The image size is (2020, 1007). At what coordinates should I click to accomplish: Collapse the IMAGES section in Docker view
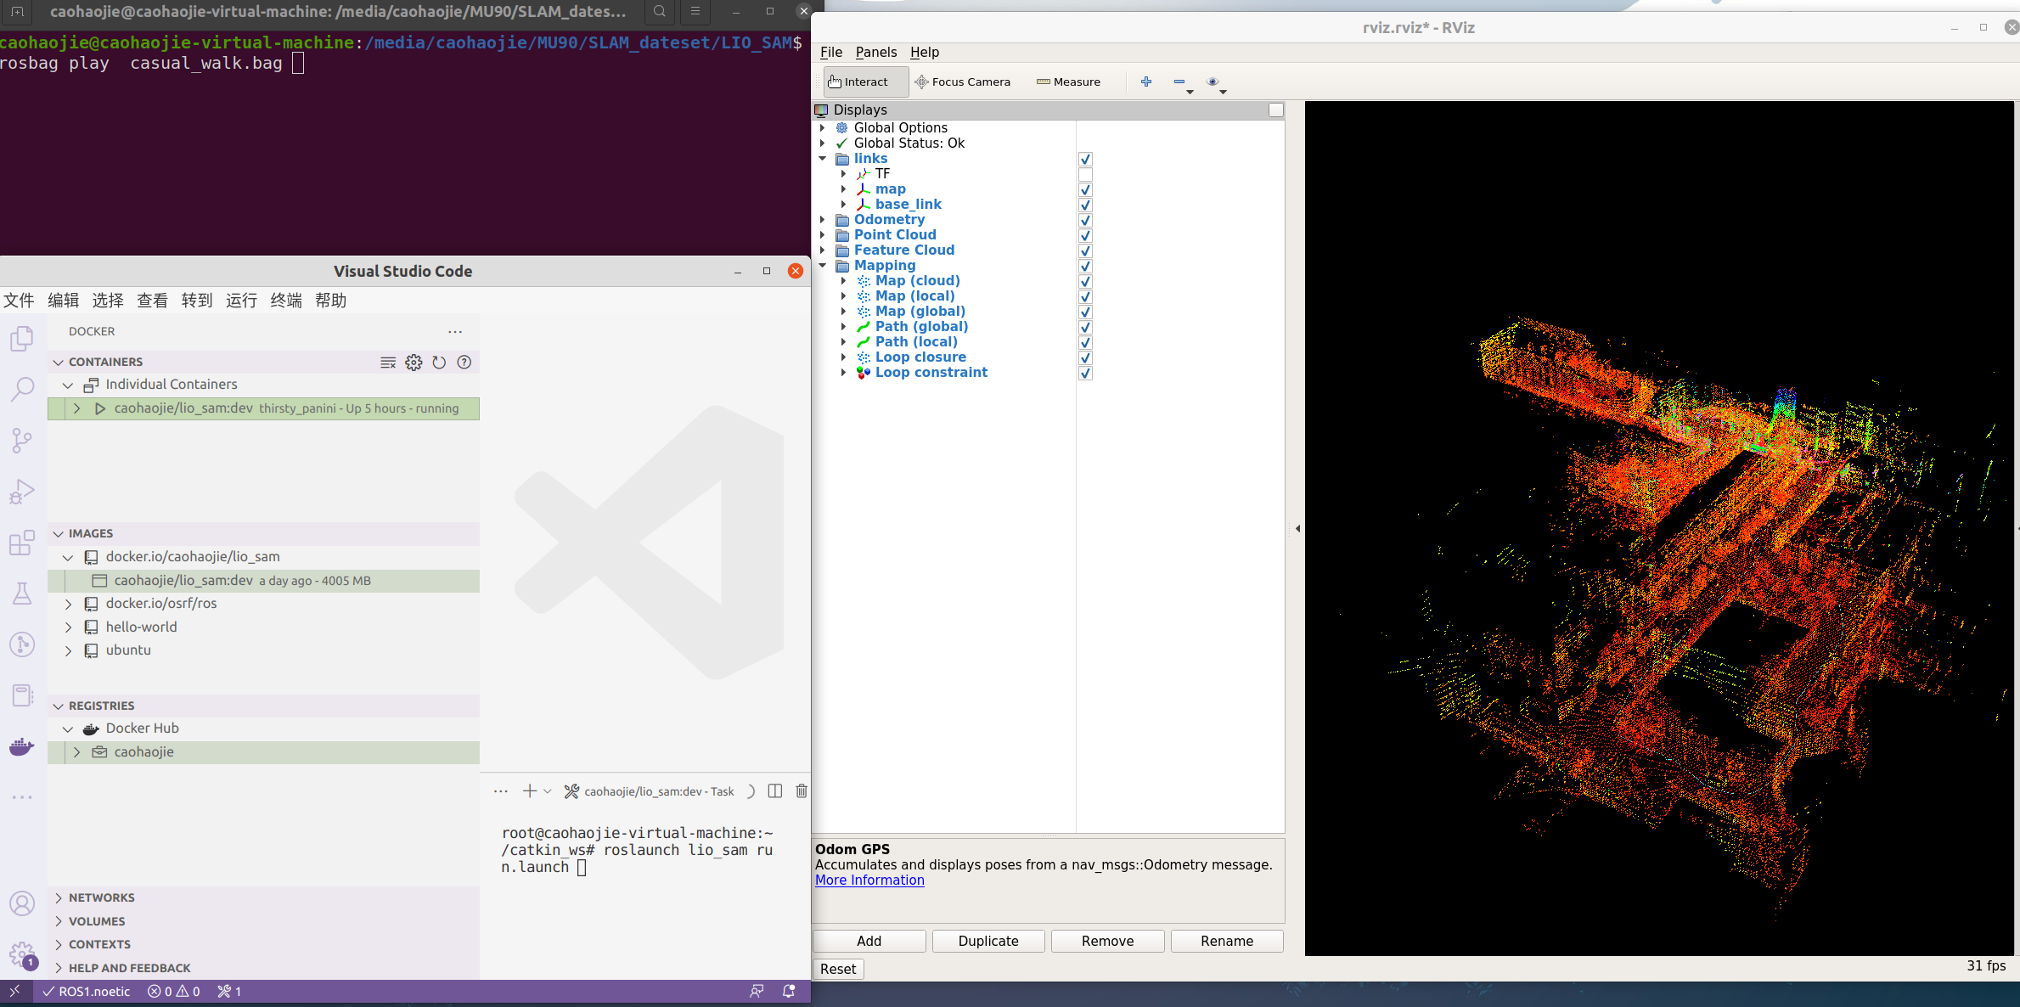pos(59,534)
